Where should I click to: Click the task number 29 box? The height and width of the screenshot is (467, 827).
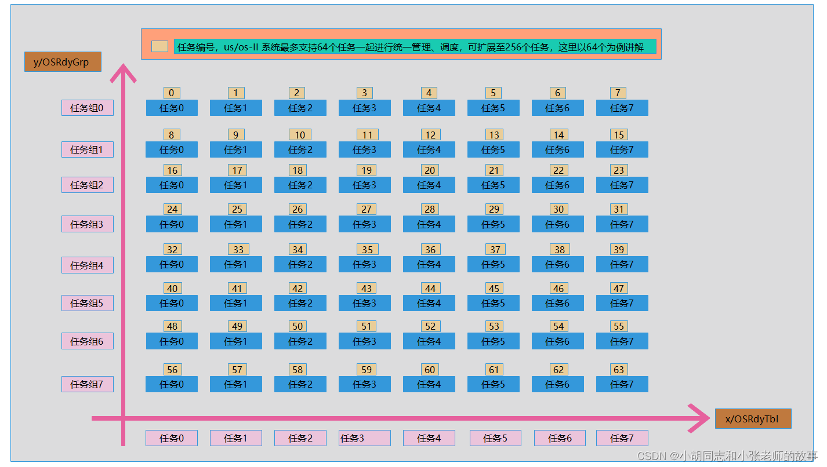coord(494,209)
